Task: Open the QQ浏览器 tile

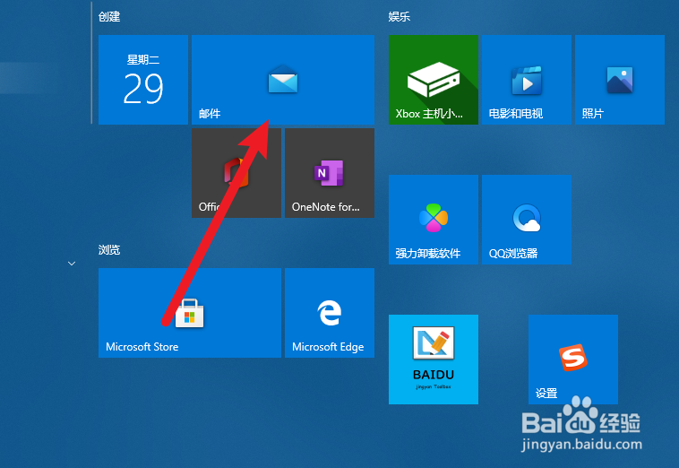Action: click(527, 220)
